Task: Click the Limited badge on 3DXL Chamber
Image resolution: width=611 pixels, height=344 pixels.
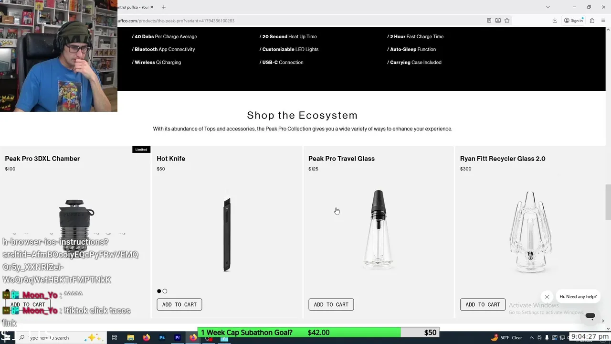Action: coord(141,150)
